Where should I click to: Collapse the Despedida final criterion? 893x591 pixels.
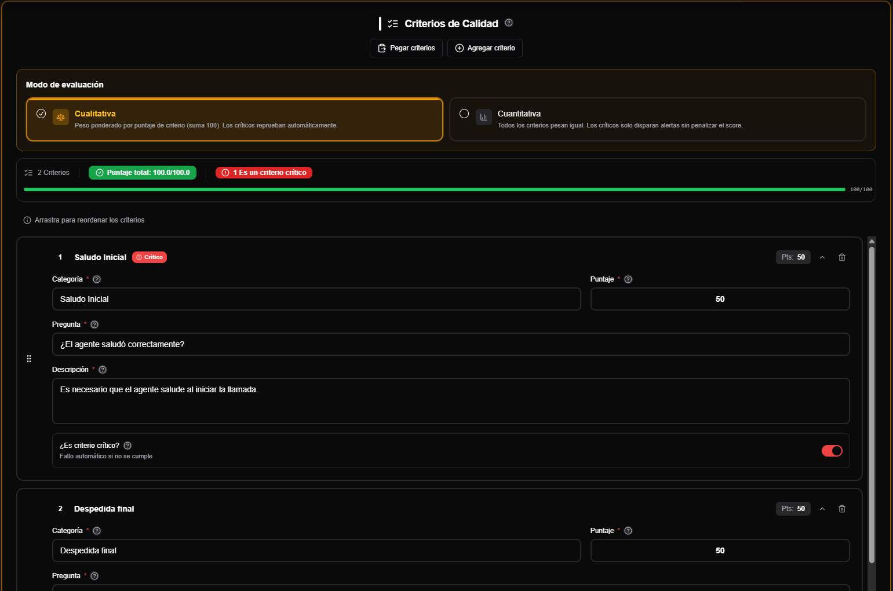(x=822, y=509)
